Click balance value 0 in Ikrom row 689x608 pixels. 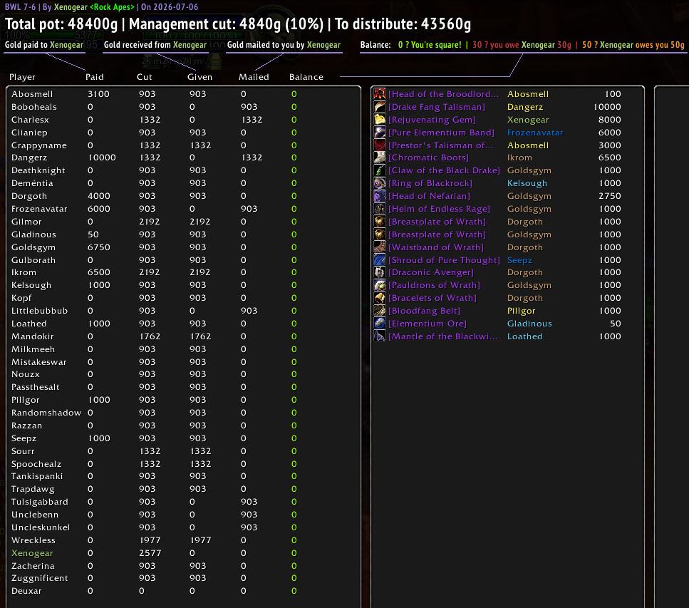294,272
